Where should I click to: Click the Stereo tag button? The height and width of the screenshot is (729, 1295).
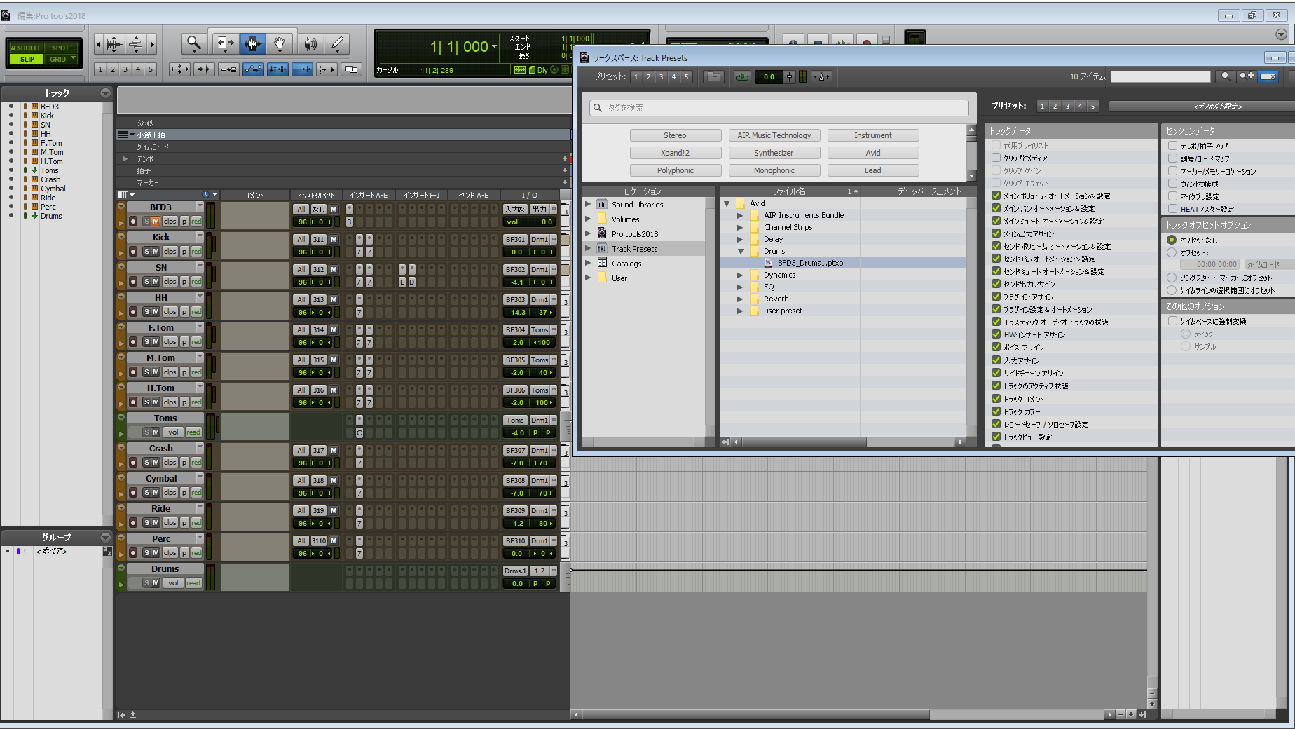[x=675, y=135]
